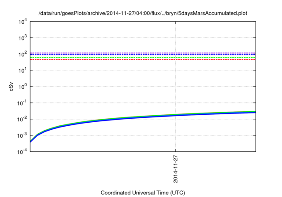This screenshot has width=282, height=197.
Task: Select the cSv y-axis label
Action: (x=11, y=87)
